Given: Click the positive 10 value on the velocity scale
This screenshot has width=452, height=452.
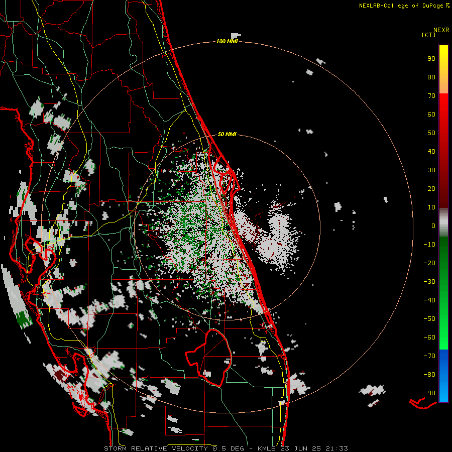Looking at the screenshot, I should [x=431, y=207].
